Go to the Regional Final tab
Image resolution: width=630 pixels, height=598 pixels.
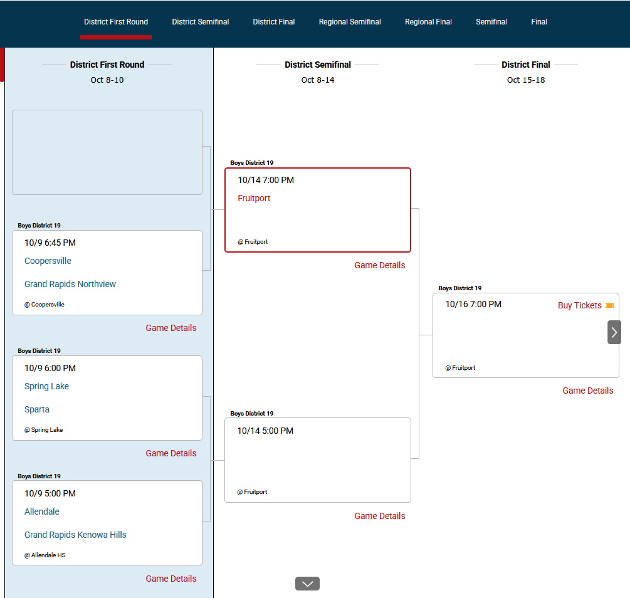pyautogui.click(x=428, y=22)
